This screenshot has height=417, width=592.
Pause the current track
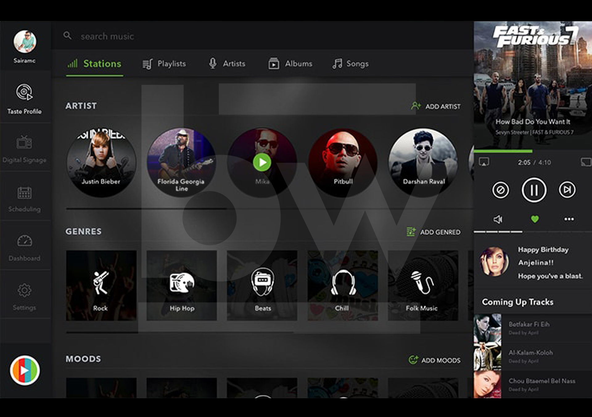[x=534, y=190]
